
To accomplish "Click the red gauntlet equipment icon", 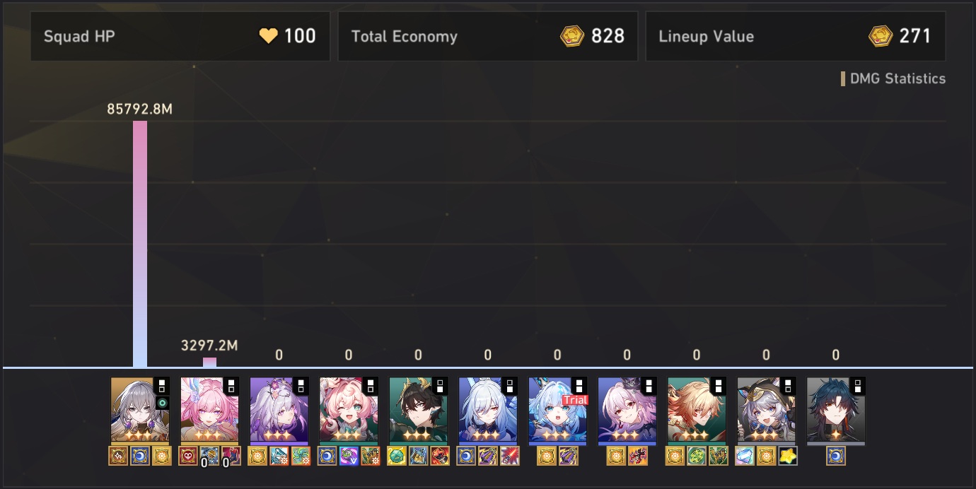I will [441, 456].
